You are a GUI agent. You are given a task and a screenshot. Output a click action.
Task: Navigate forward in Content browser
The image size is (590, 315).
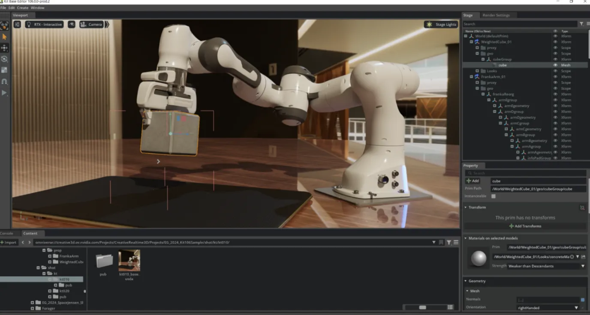click(30, 242)
